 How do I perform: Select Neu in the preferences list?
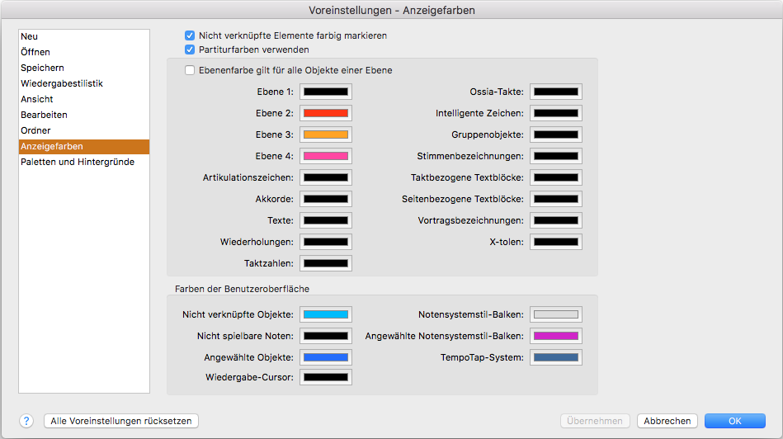click(x=84, y=36)
